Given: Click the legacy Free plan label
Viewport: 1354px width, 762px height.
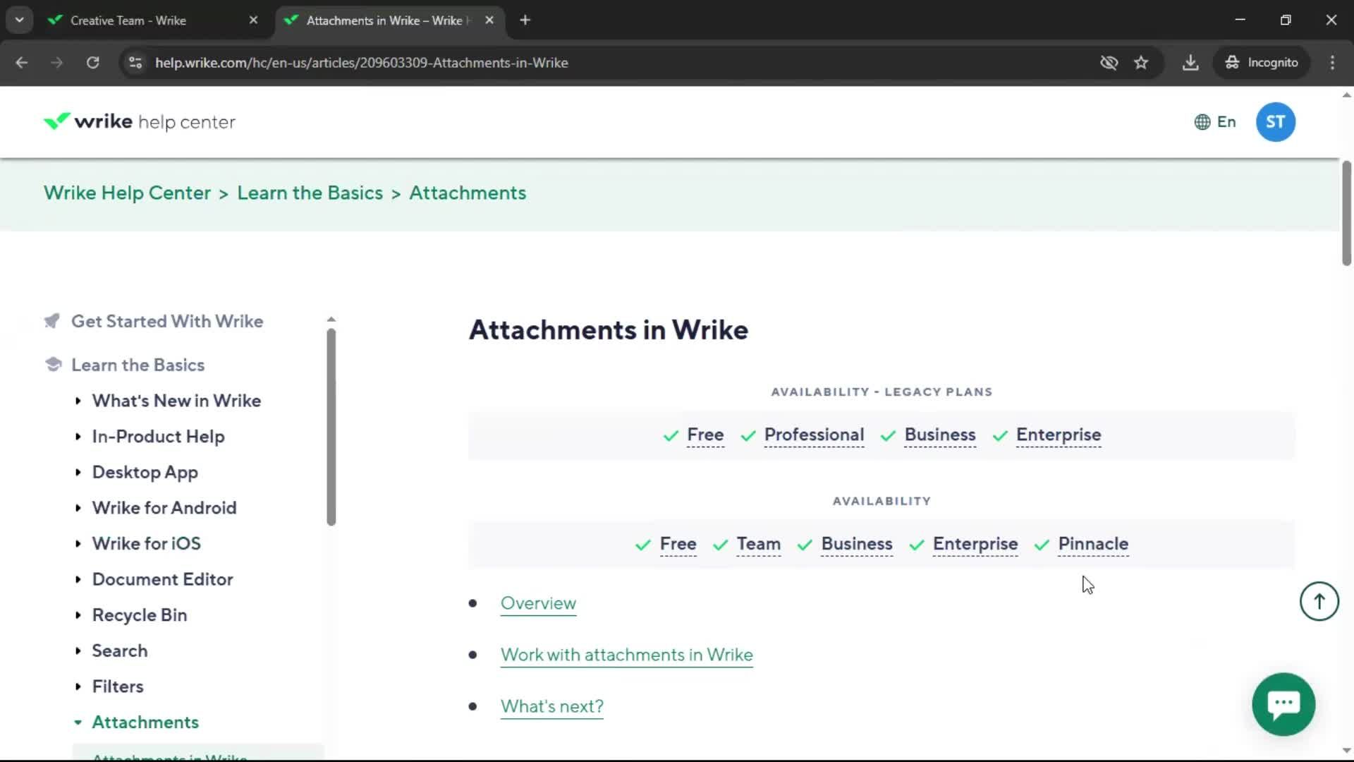Looking at the screenshot, I should pyautogui.click(x=705, y=435).
